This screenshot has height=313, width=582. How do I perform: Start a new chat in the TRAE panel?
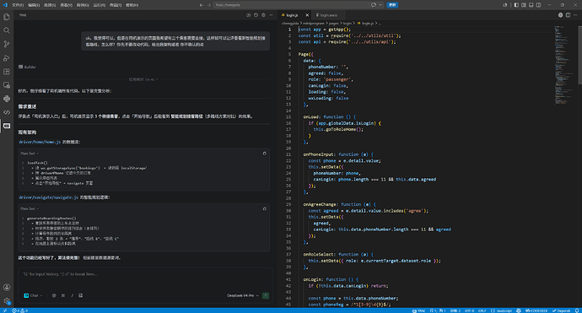(x=248, y=15)
